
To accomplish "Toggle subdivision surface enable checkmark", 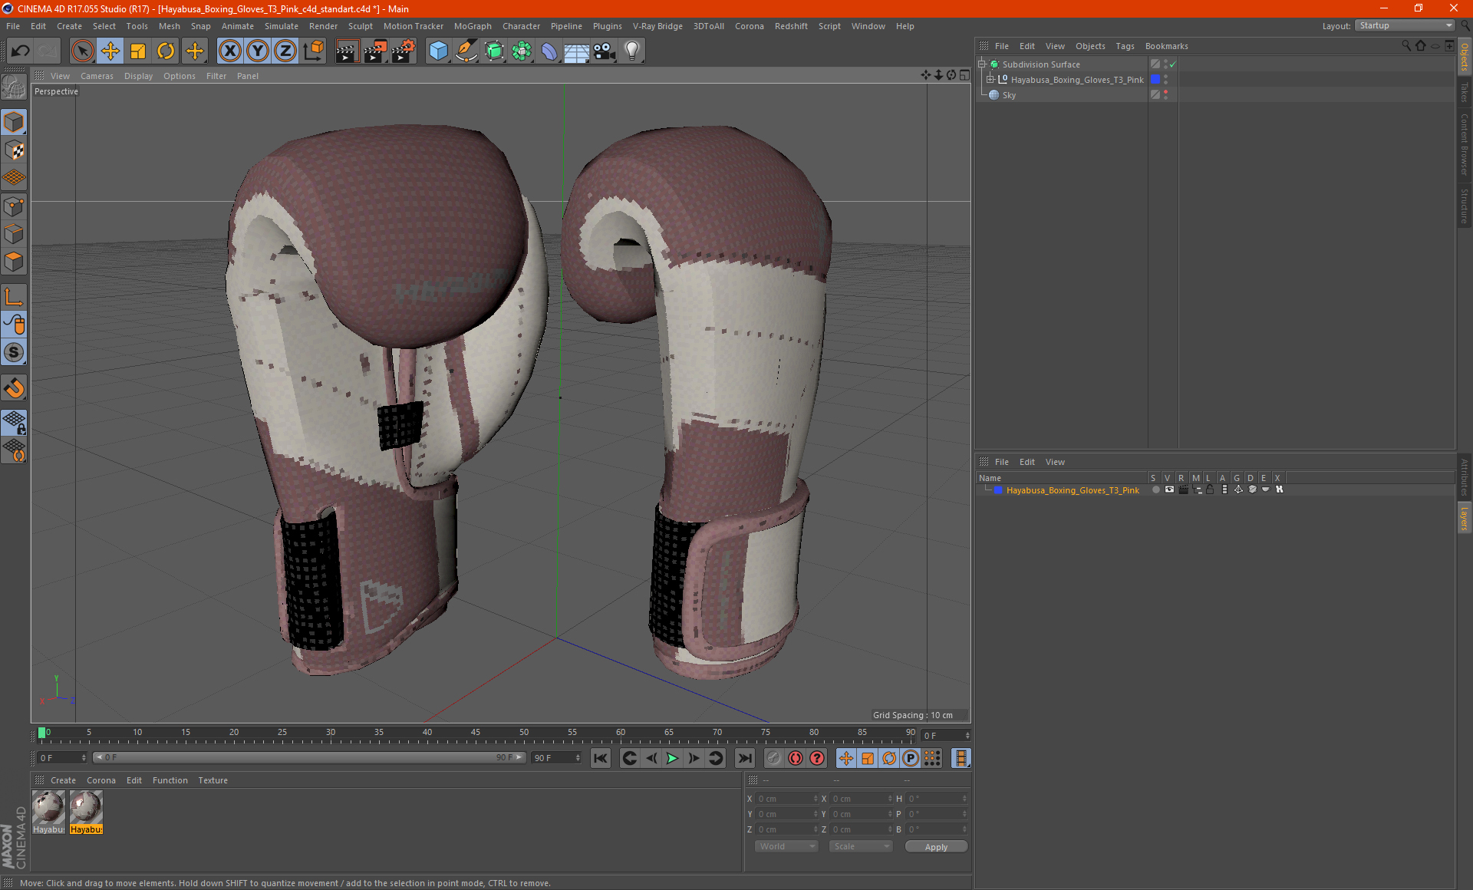I will (x=1172, y=64).
